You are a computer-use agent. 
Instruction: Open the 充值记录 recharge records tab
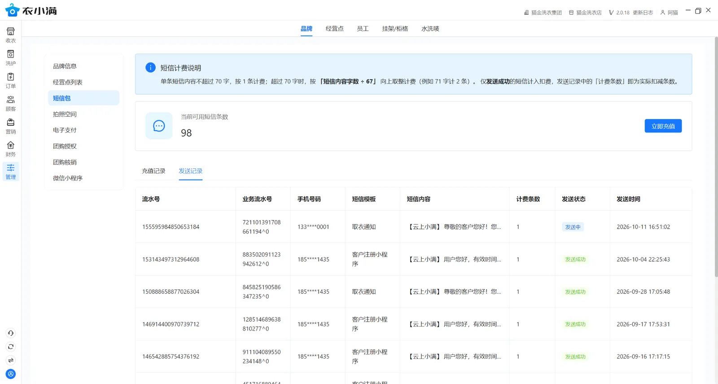[x=153, y=171]
